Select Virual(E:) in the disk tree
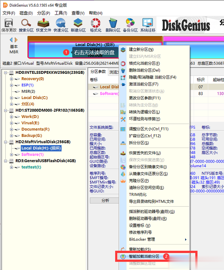The height and width of the screenshot is (270, 224). pyautogui.click(x=30, y=123)
